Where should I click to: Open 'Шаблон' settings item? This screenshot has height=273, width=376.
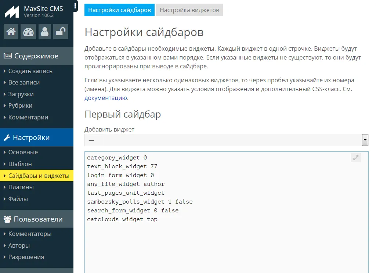[20, 164]
